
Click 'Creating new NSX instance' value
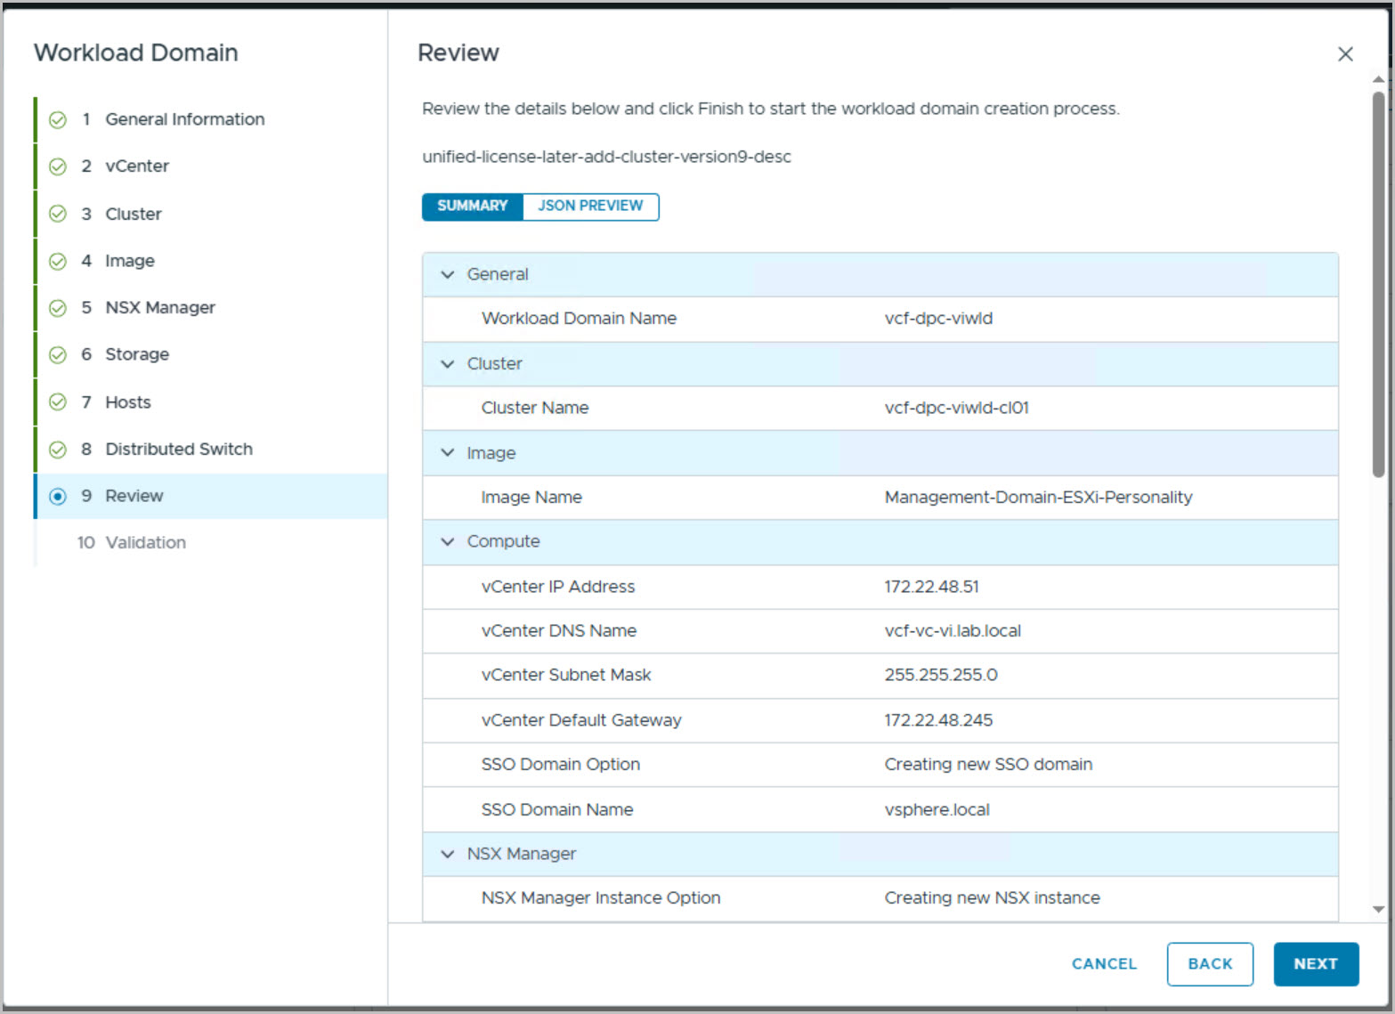pyautogui.click(x=992, y=898)
